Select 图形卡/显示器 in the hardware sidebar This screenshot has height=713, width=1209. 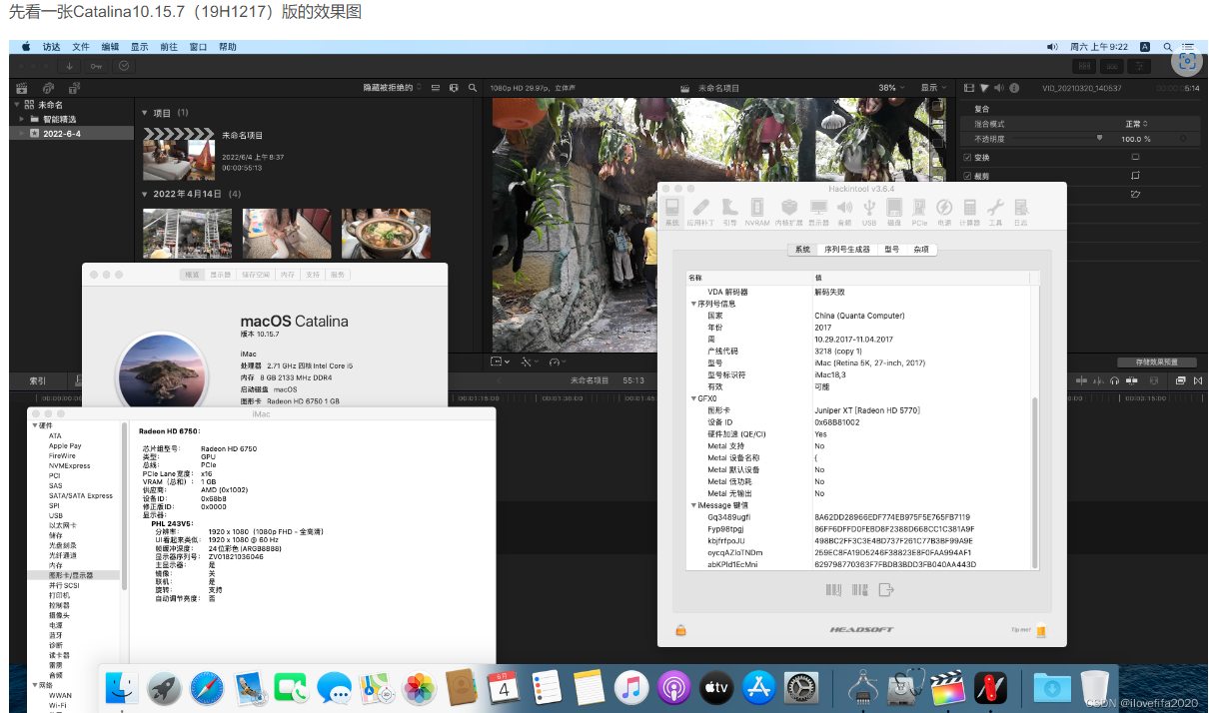[x=71, y=575]
